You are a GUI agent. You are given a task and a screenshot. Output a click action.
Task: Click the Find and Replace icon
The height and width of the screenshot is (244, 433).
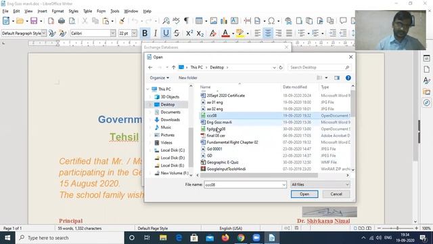coord(166,21)
